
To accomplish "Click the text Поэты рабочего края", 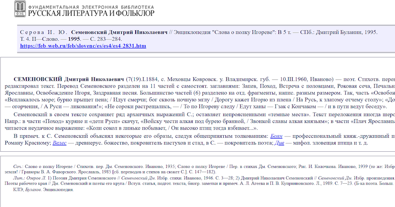I will (25, 184).
